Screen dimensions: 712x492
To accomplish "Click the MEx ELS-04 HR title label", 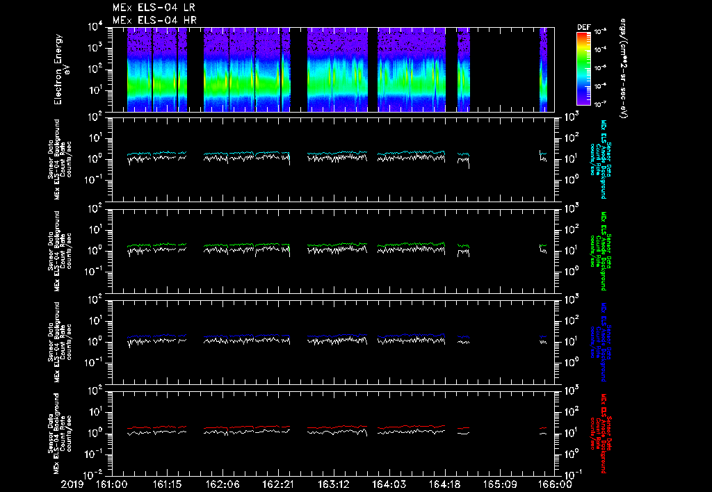I will pyautogui.click(x=154, y=20).
